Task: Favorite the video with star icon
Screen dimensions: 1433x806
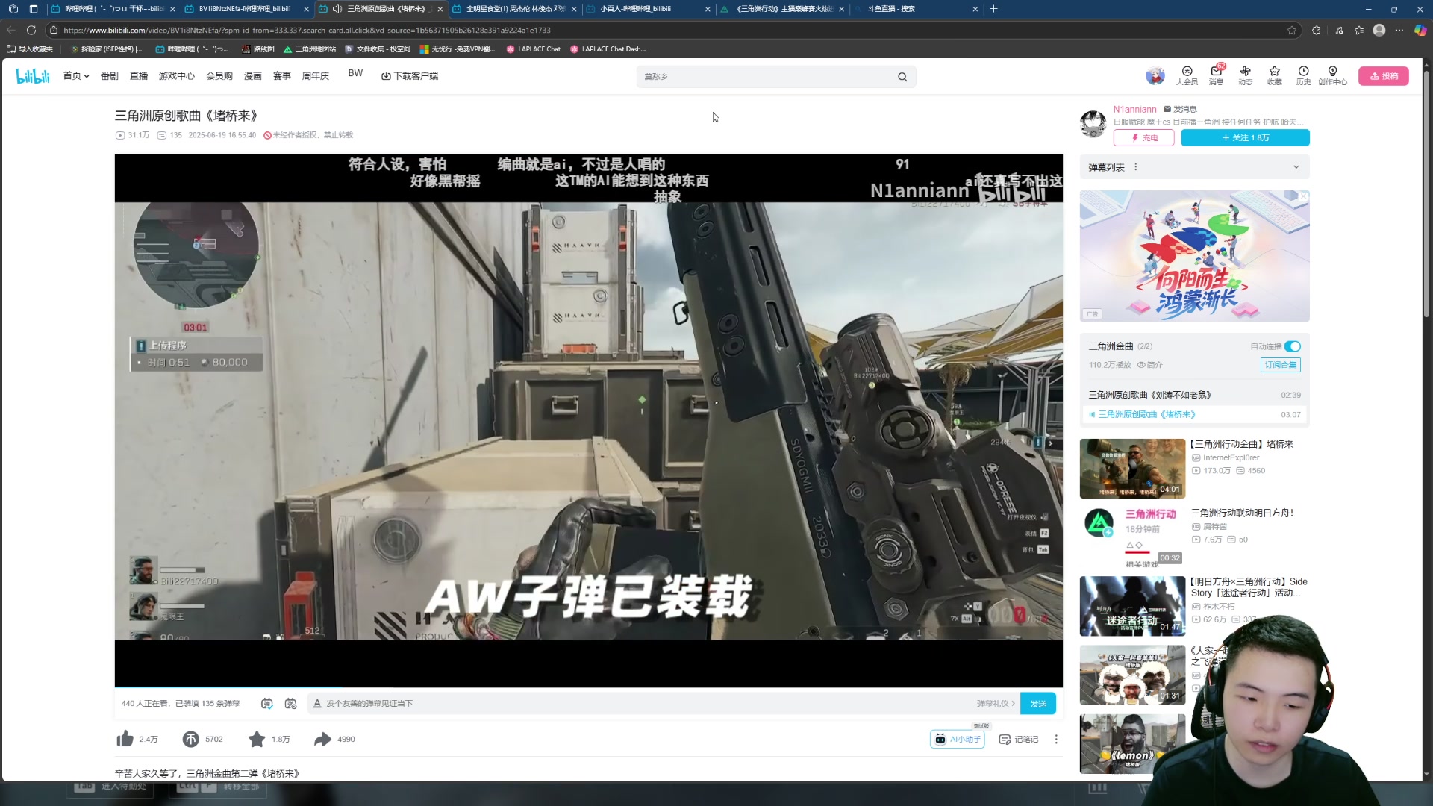Action: click(257, 739)
